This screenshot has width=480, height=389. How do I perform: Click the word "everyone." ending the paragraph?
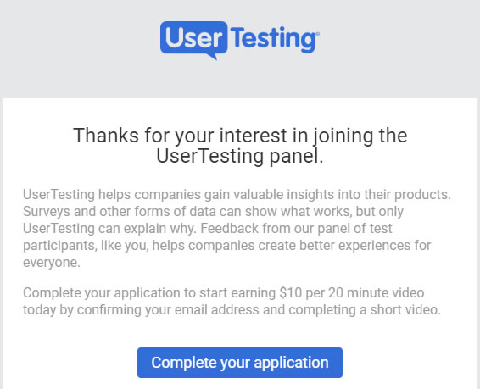(52, 263)
